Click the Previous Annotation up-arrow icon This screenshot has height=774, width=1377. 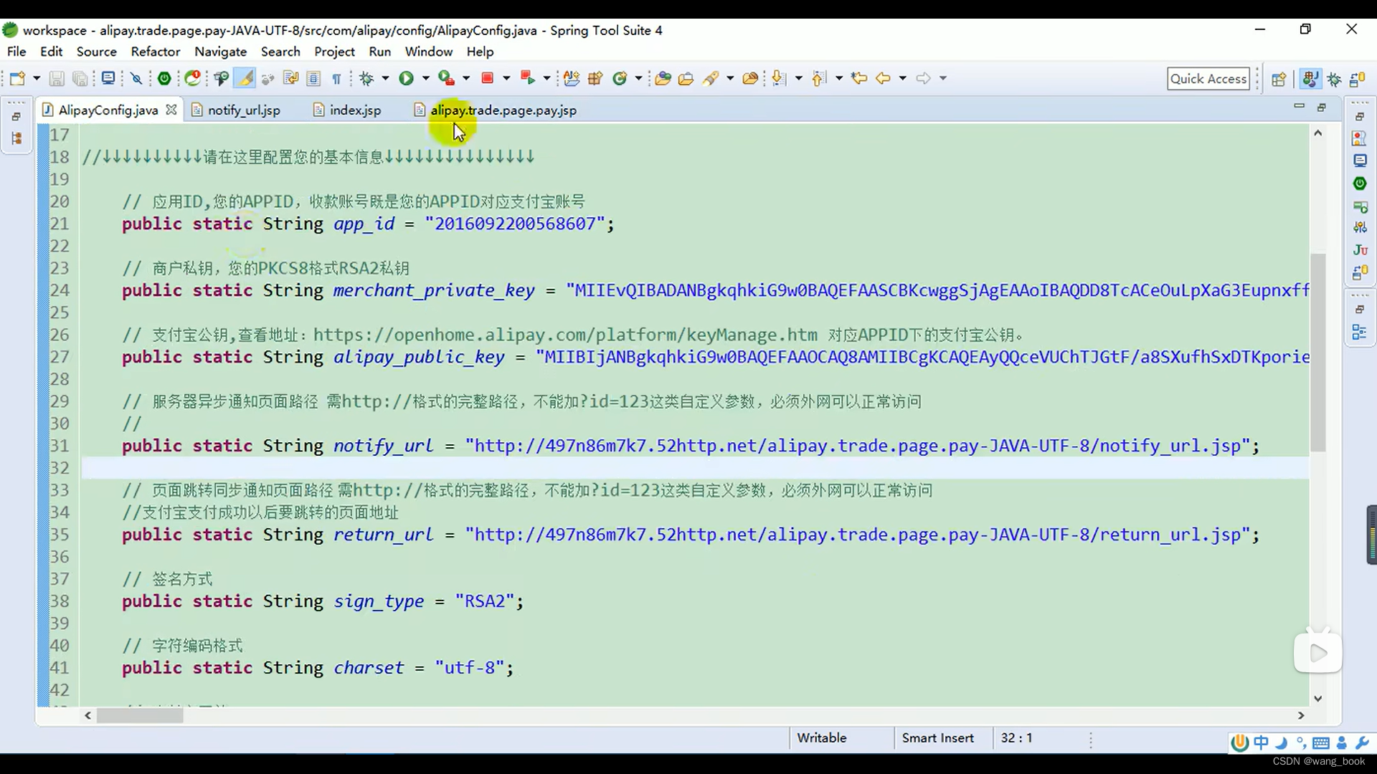coord(819,78)
